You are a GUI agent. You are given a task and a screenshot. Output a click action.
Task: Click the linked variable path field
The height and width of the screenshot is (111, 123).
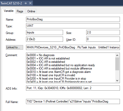pyautogui.click(x=73, y=47)
